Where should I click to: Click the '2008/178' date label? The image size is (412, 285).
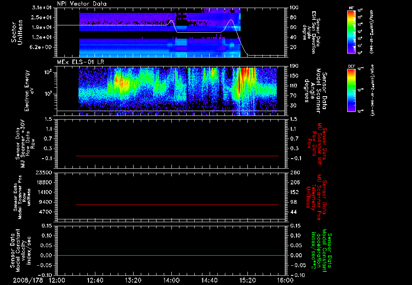[28, 280]
